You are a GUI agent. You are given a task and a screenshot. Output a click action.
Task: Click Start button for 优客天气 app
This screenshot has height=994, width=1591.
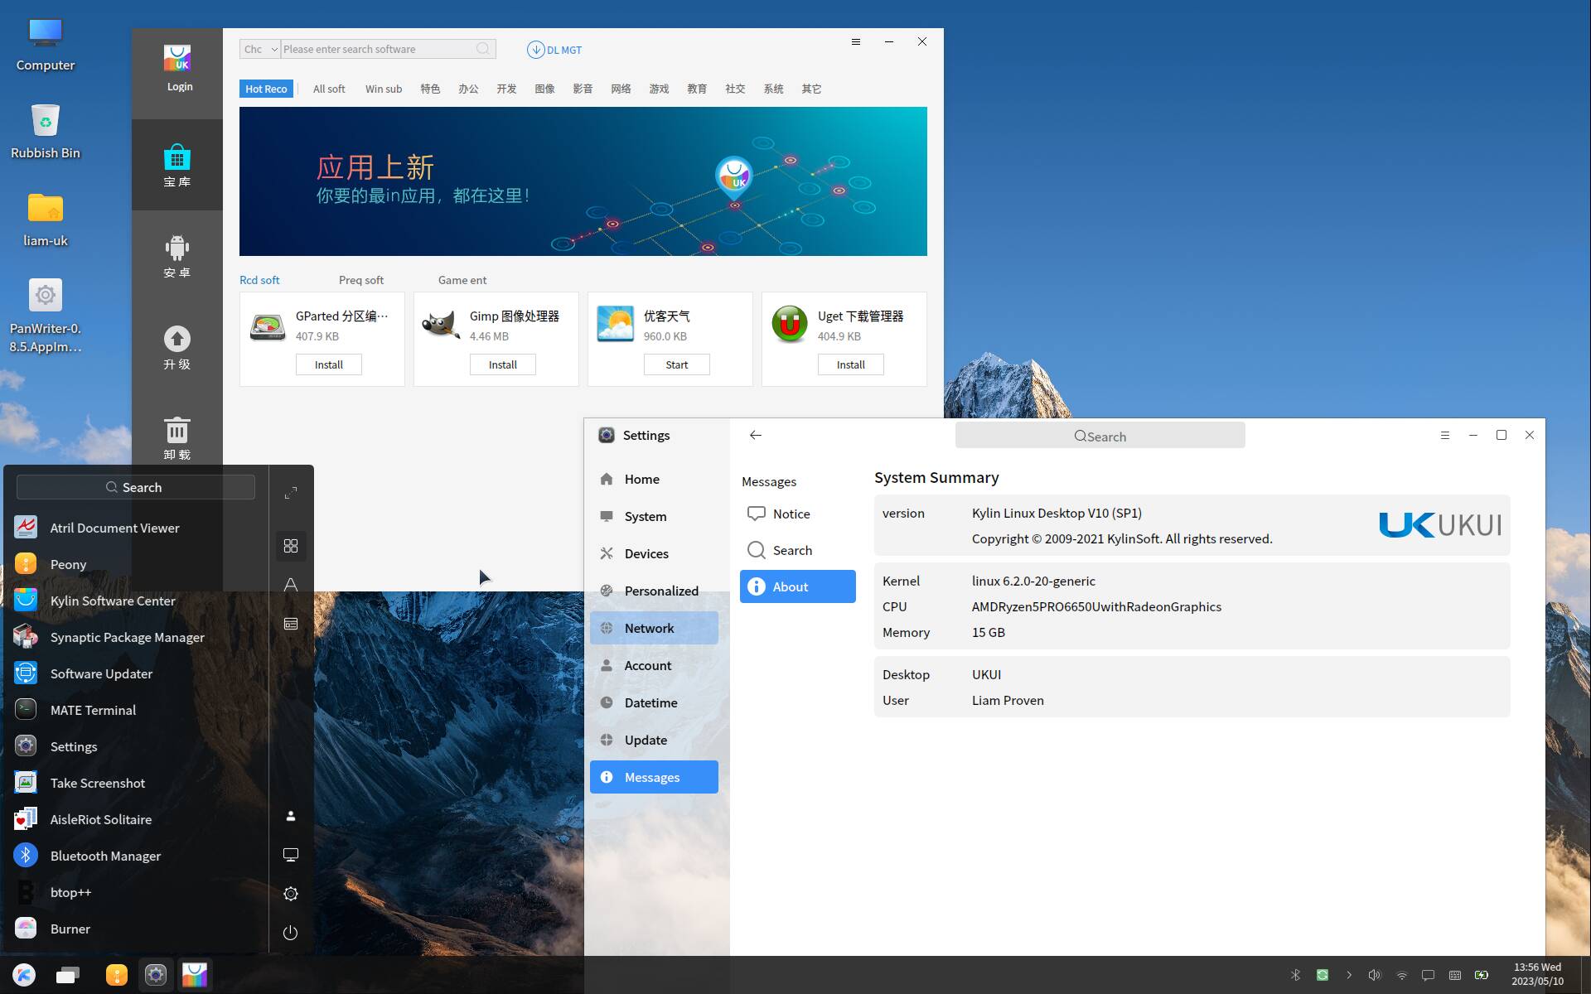[x=677, y=364]
